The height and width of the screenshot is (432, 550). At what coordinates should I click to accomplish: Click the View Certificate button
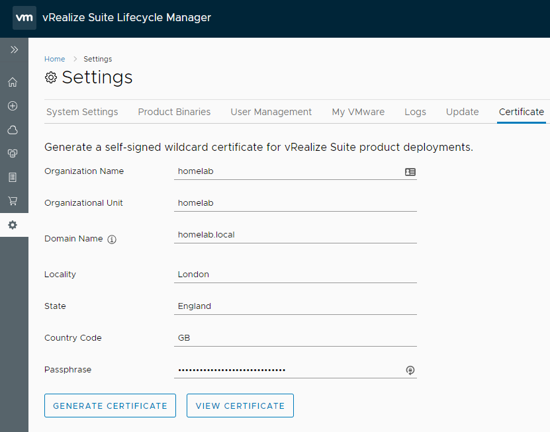[x=240, y=406]
